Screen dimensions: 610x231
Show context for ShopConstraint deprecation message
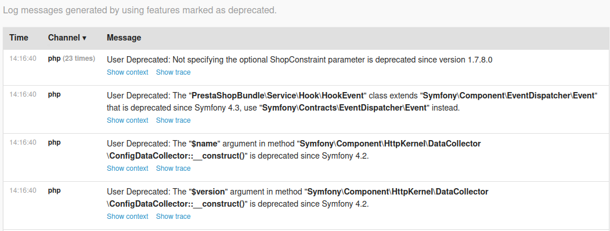(x=127, y=72)
